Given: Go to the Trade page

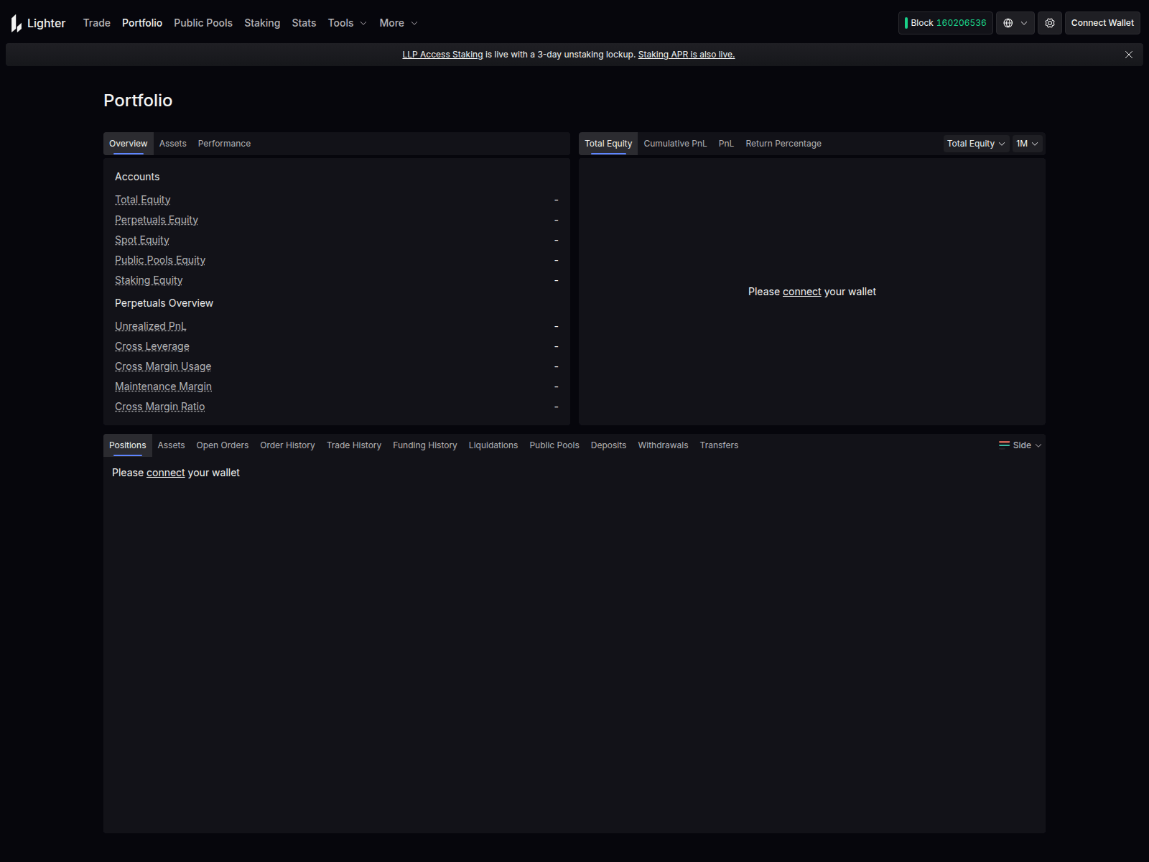Looking at the screenshot, I should (x=97, y=23).
